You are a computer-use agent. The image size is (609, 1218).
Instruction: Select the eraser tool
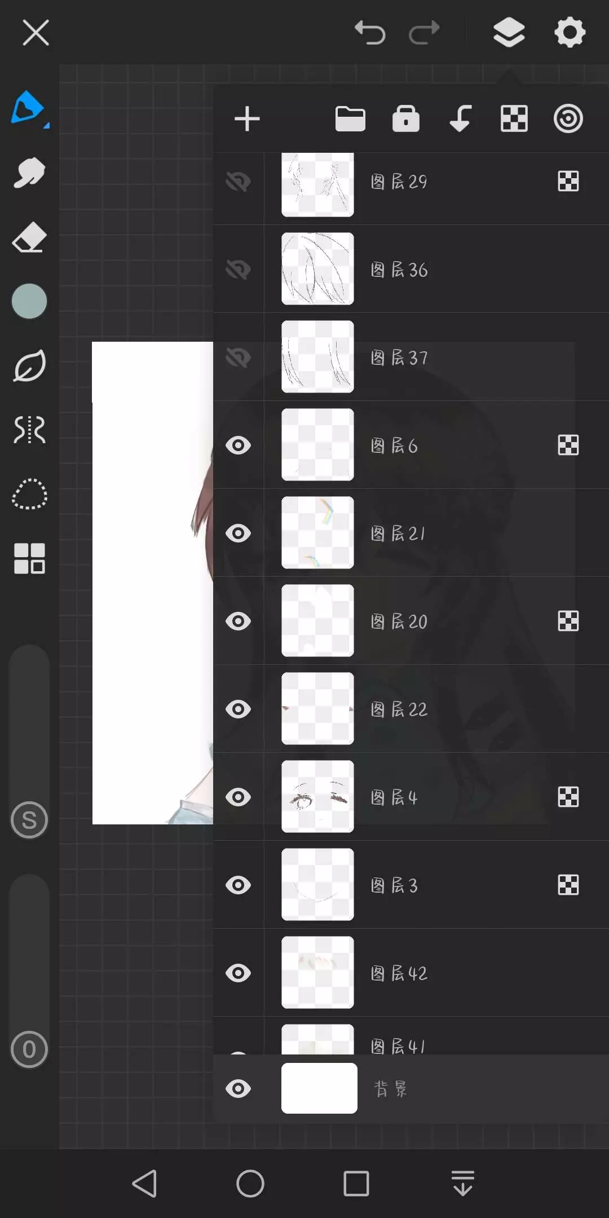(29, 237)
